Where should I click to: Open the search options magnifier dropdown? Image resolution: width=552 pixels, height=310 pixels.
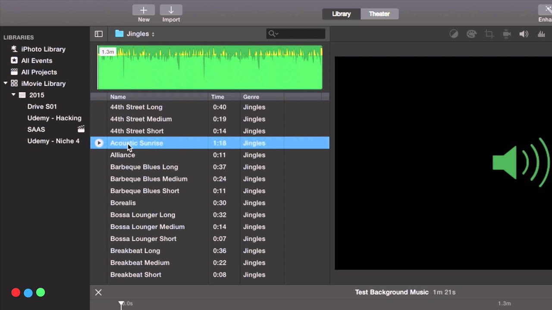[273, 34]
